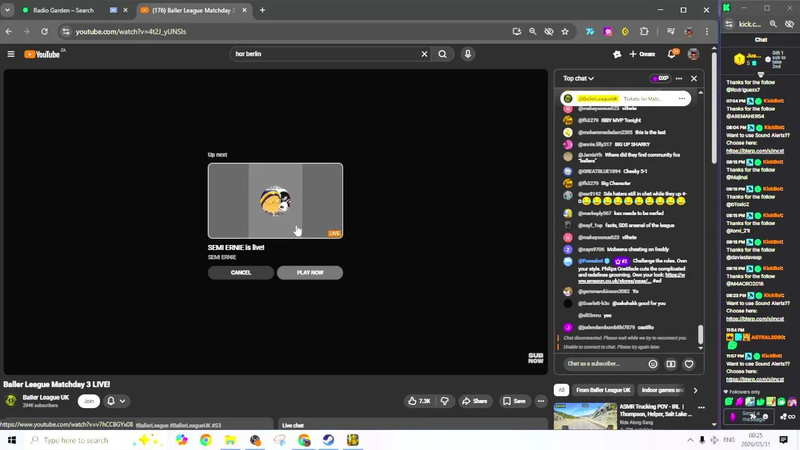This screenshot has width=800, height=450.
Task: Click the YouTube address bar URL
Action: (131, 31)
